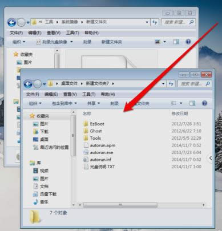
Task: Open the 文件(F) menu in front window
Action: tap(33, 94)
